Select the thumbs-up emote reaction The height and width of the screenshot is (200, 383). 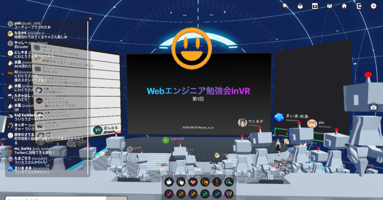(x=169, y=181)
